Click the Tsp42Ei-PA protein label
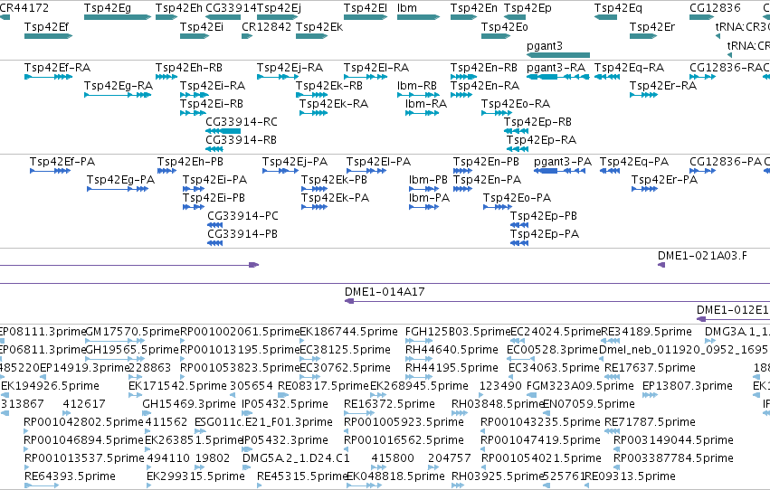Image resolution: width=770 pixels, height=490 pixels. tap(214, 180)
